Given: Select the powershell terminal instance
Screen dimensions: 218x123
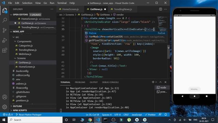Looking at the screenshot, I should [162, 92].
